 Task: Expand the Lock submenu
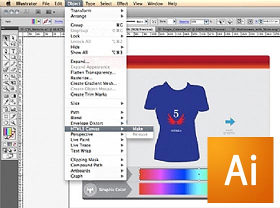[95, 36]
